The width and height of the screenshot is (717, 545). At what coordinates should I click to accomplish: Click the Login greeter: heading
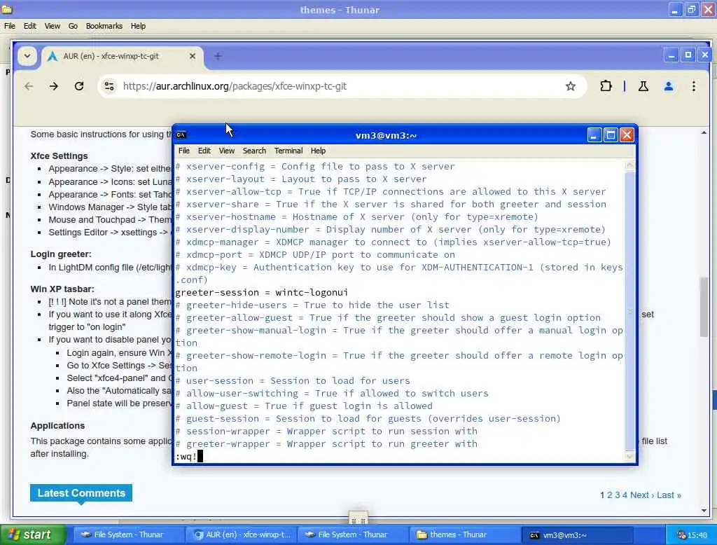click(61, 254)
